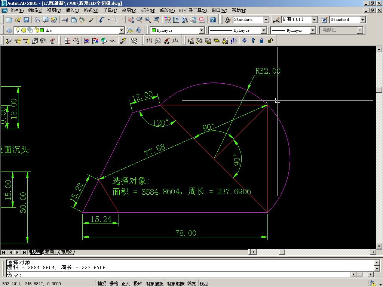Screen dimensions: 383x287
Task: Click the Cut scissors icon
Action: tap(65, 20)
